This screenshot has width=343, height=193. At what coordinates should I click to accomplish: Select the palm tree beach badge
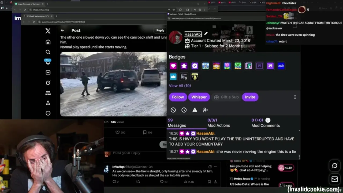[238, 66]
